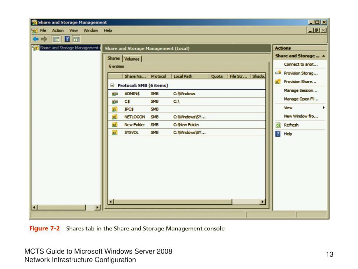
Task: Collapse the Protocol: SMB group
Action: coord(112,85)
